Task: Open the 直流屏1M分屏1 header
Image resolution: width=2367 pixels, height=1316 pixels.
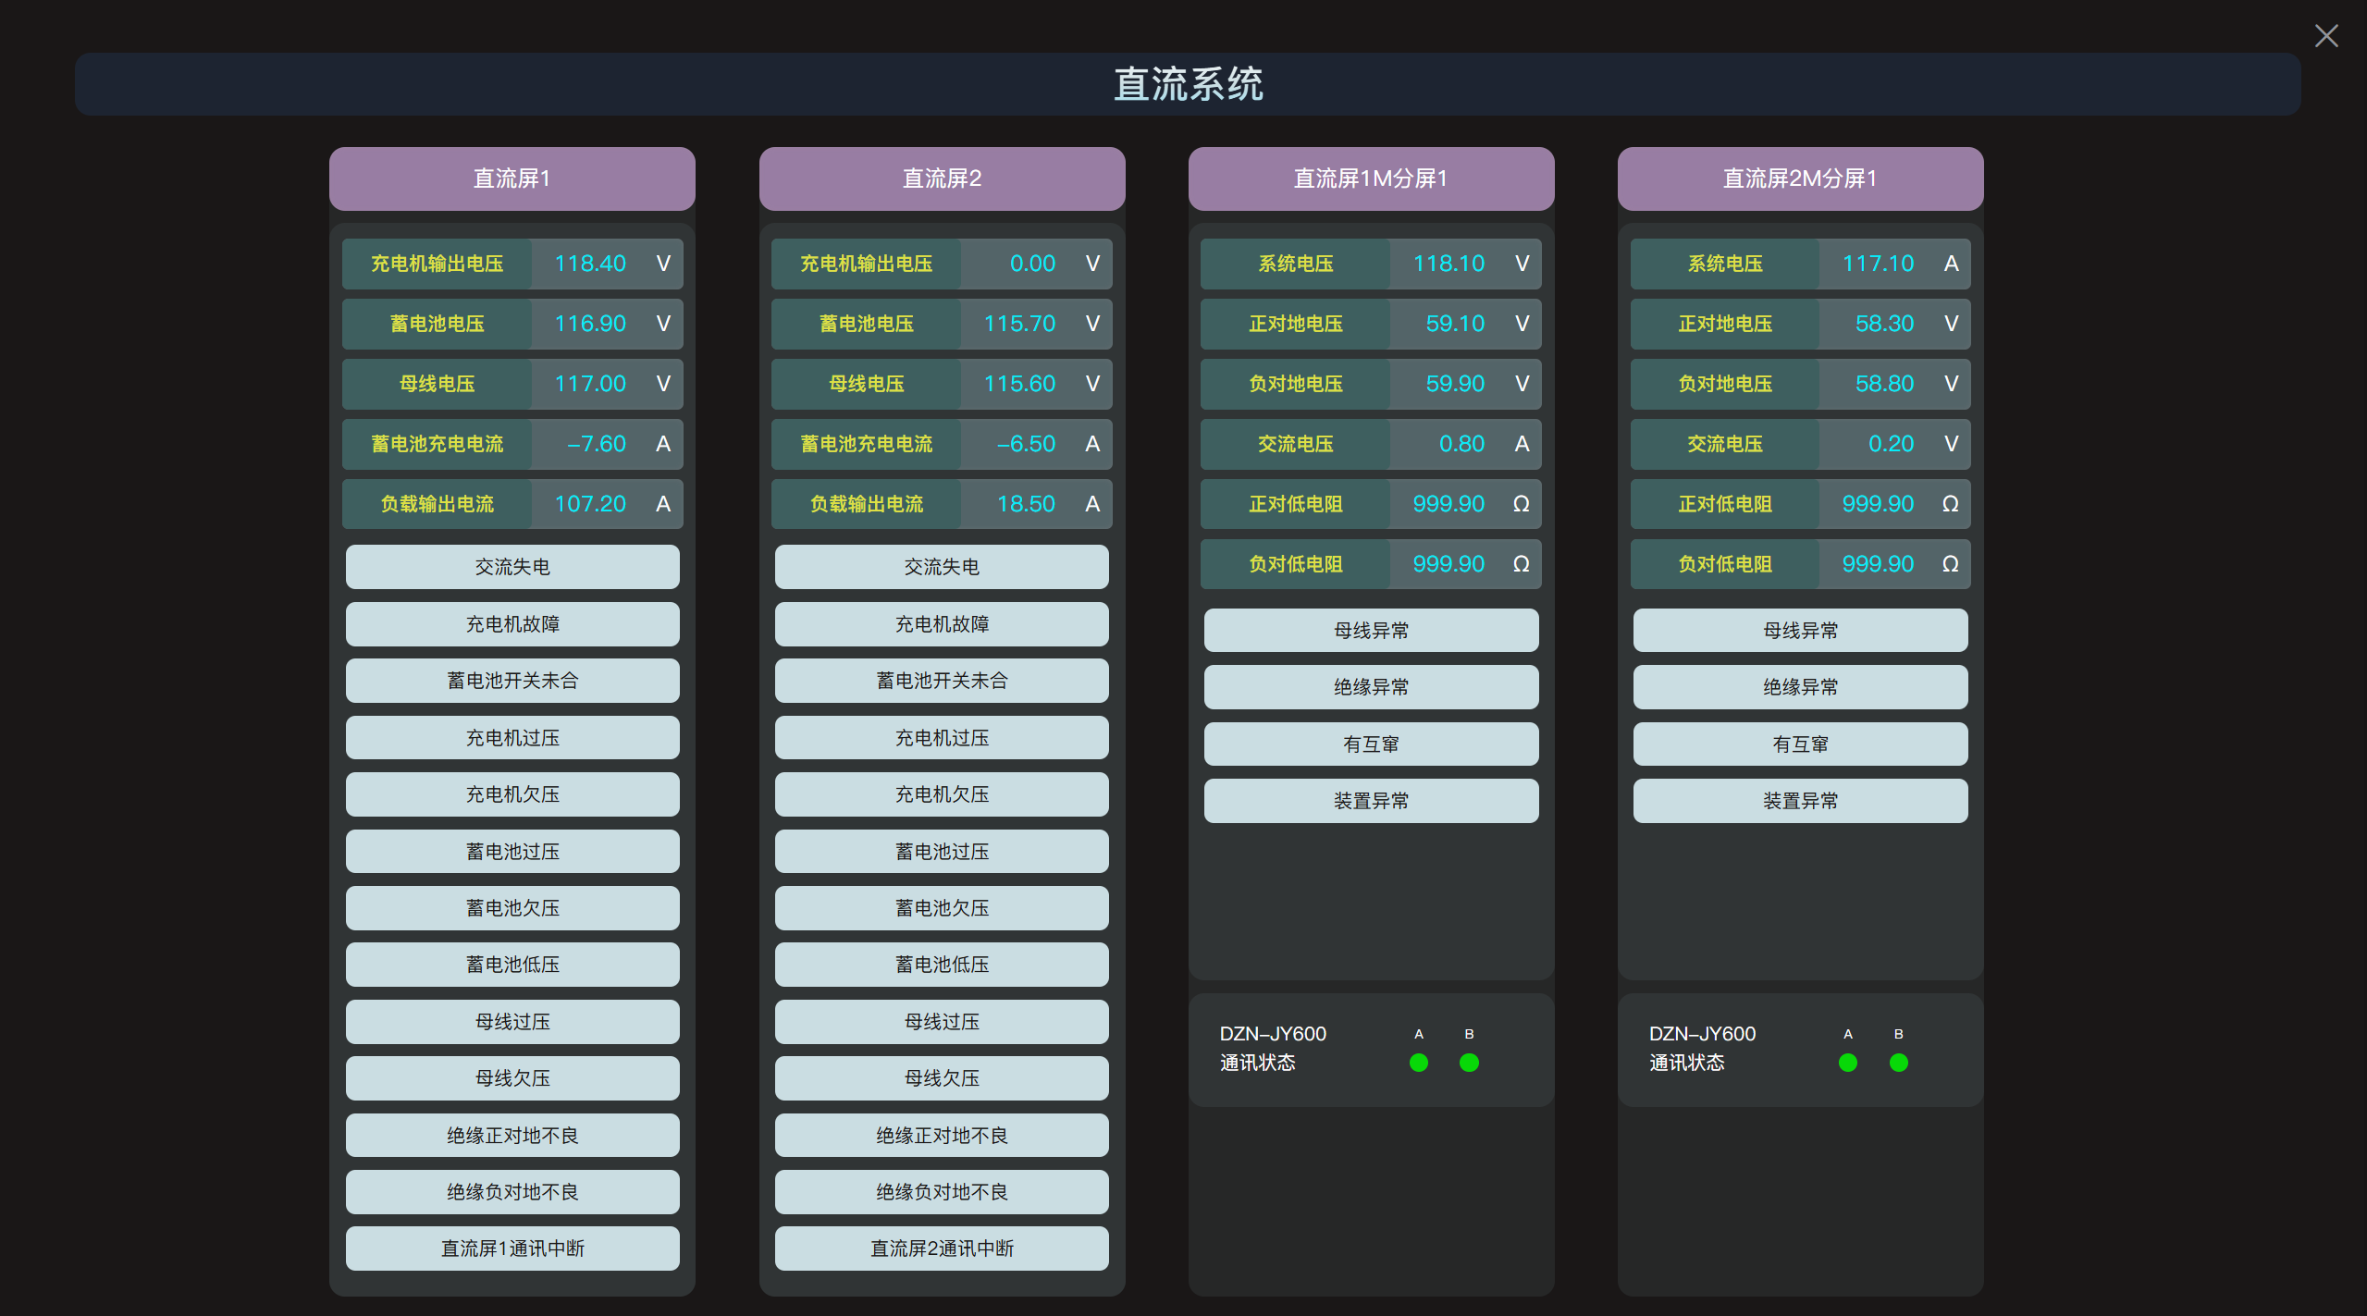Action: (x=1371, y=178)
